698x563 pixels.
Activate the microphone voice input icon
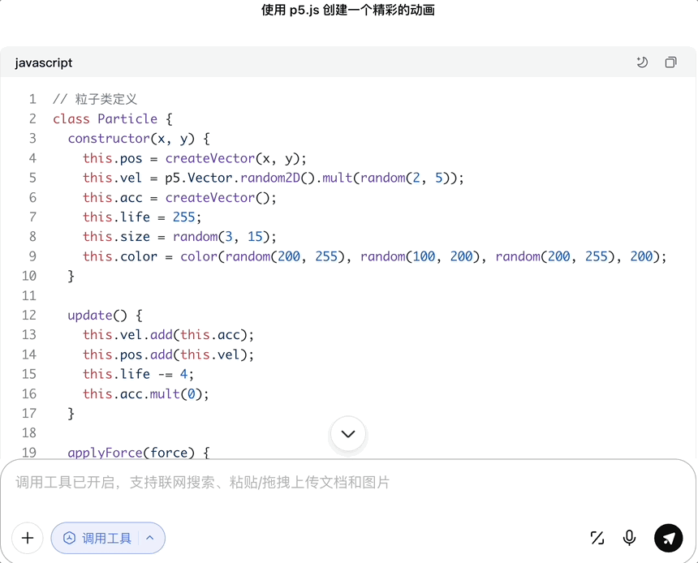click(629, 538)
